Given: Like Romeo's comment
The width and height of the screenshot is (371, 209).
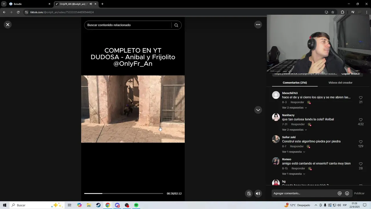Looking at the screenshot, I should [x=361, y=164].
